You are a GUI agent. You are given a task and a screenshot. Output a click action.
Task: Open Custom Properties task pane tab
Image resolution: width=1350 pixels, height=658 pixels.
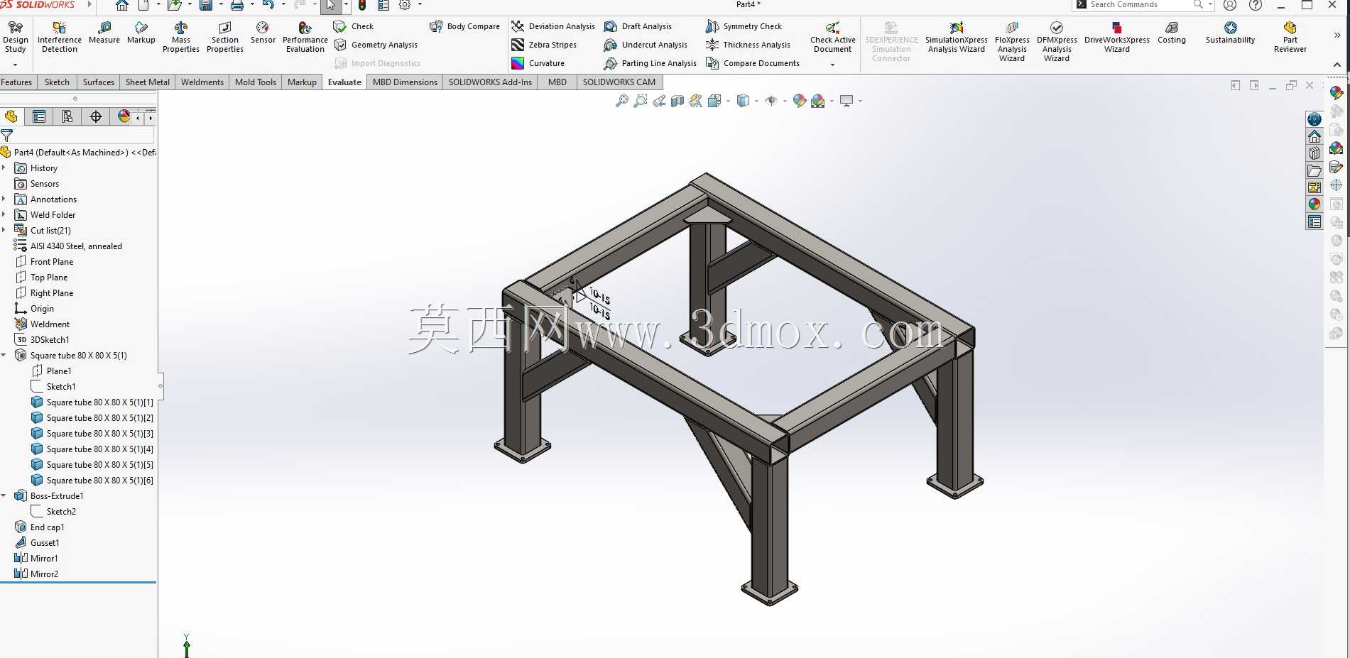coord(1314,221)
